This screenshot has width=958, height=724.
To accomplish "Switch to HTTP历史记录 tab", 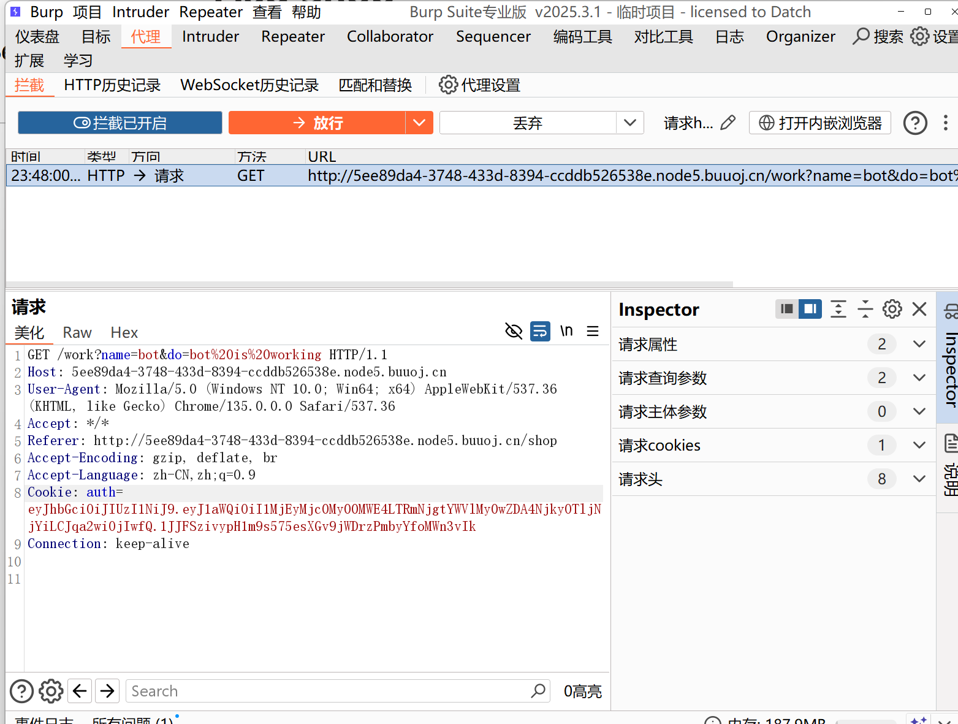I will [x=112, y=85].
